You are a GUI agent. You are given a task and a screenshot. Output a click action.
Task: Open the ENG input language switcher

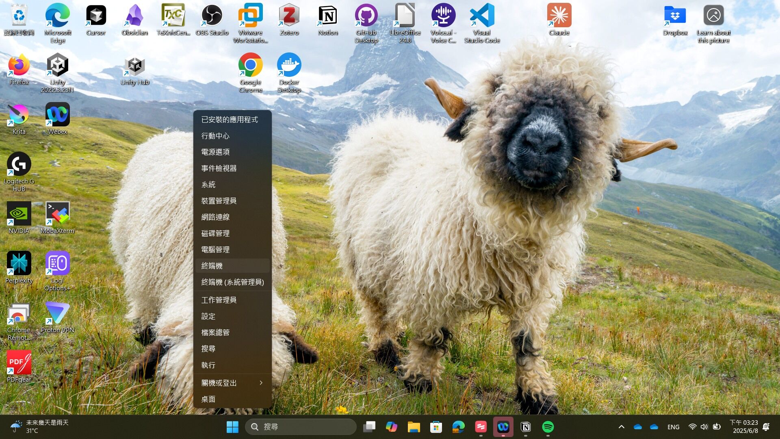pyautogui.click(x=673, y=427)
